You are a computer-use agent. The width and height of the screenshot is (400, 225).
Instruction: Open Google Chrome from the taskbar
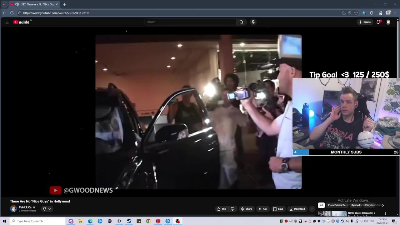(148, 221)
